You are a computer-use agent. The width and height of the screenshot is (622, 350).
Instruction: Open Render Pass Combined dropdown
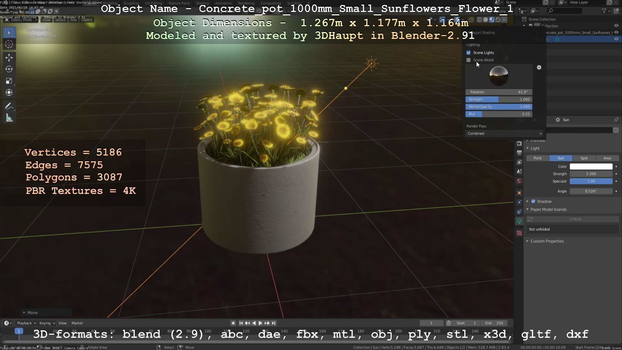click(504, 134)
